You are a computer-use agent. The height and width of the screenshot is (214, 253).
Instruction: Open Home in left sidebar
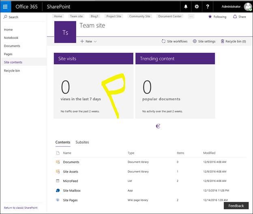point(9,30)
